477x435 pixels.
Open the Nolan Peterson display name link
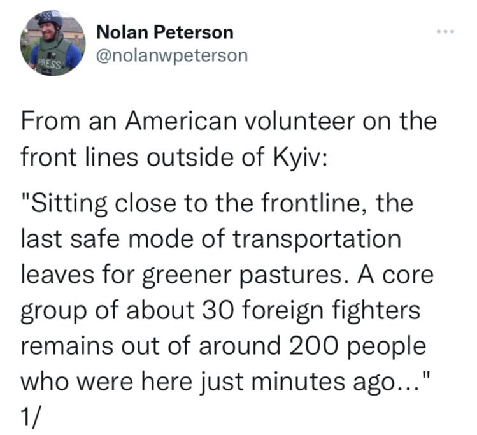point(165,32)
